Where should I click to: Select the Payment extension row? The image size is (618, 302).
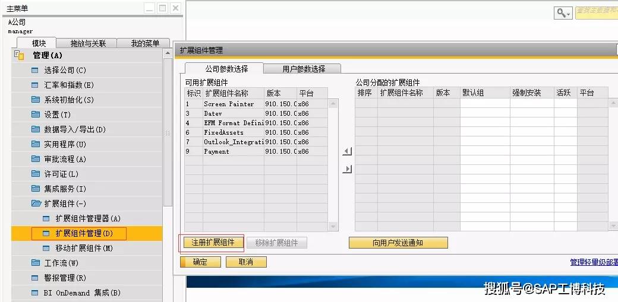256,151
